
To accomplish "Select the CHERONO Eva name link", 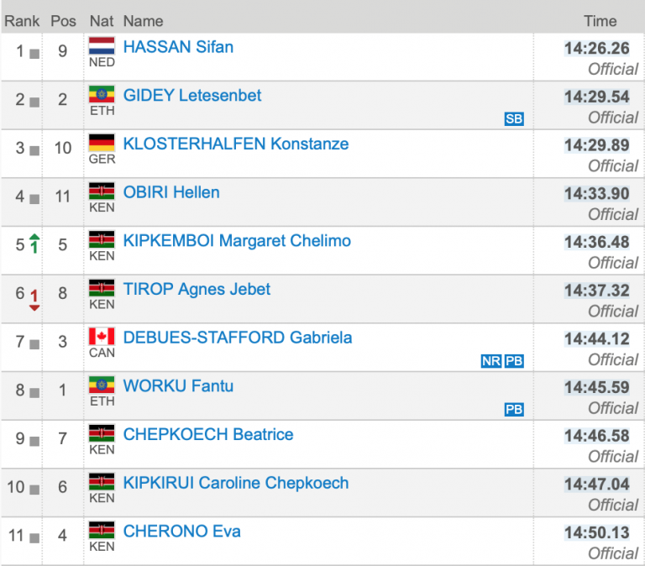I will [181, 531].
